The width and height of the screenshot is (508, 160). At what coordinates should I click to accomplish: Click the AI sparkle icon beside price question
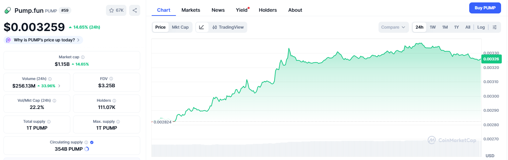point(9,40)
